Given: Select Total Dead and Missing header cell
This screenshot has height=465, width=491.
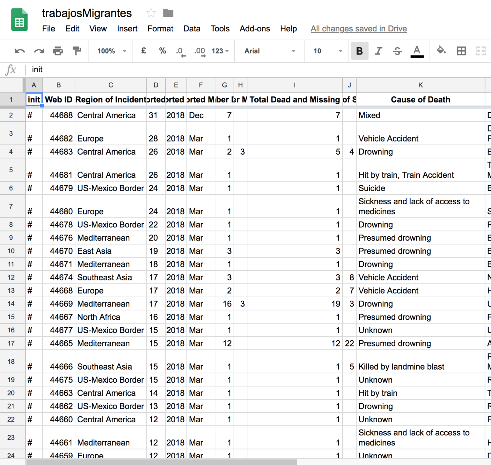Looking at the screenshot, I should point(295,100).
